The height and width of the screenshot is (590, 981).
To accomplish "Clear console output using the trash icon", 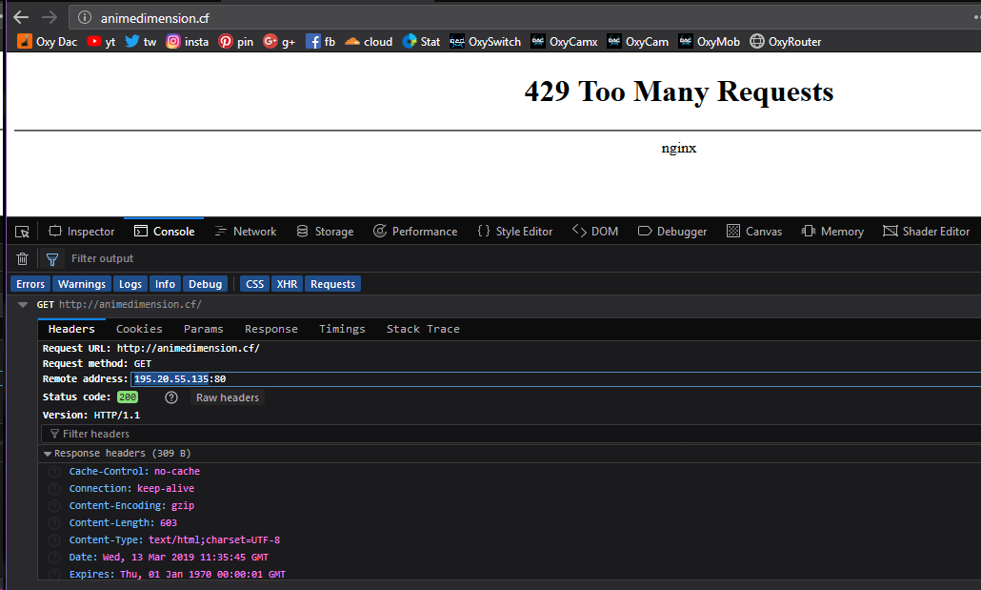I will tap(21, 258).
